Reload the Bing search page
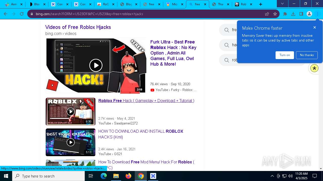 (x=22, y=14)
